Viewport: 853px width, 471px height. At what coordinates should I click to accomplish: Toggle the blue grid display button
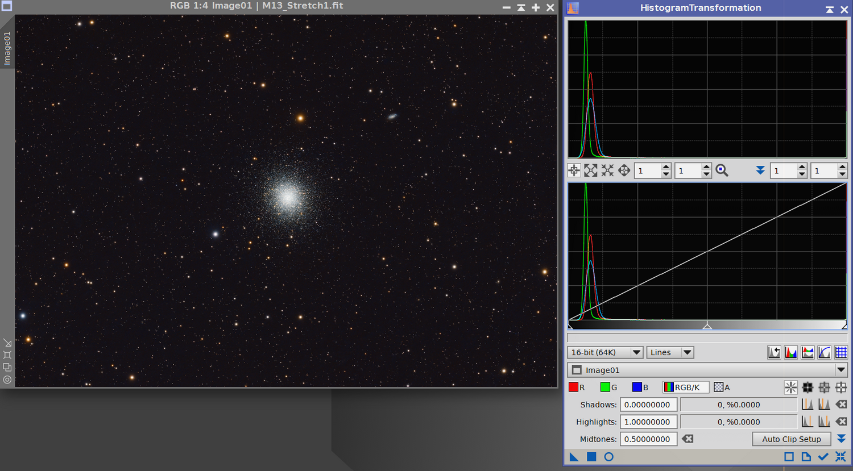point(841,353)
